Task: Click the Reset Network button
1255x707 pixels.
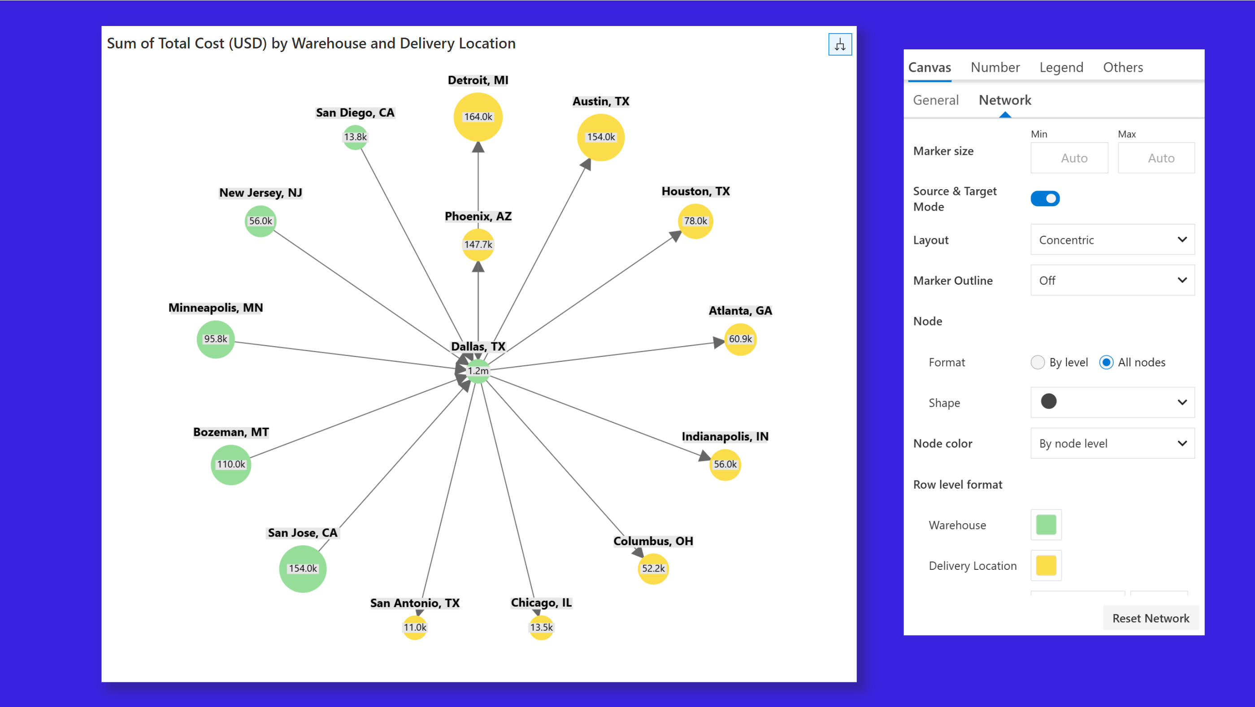Action: coord(1151,618)
